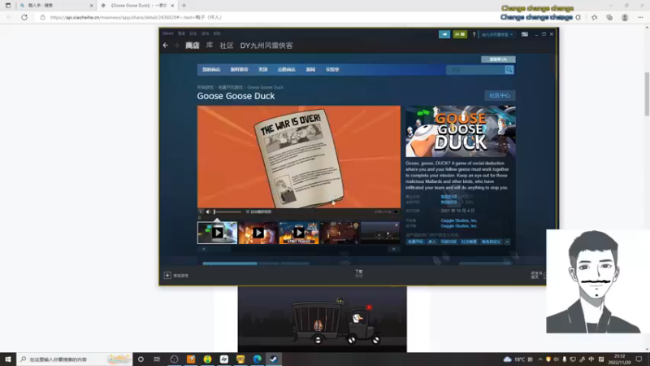Click the Goose Goose Duck breadcrumb link
The image size is (650, 366).
(x=266, y=88)
